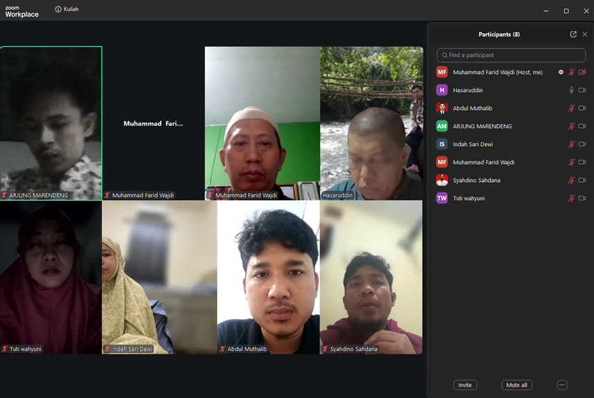Image resolution: width=594 pixels, height=398 pixels.
Task: Click the host's MF avatar in the list
Action: 442,72
